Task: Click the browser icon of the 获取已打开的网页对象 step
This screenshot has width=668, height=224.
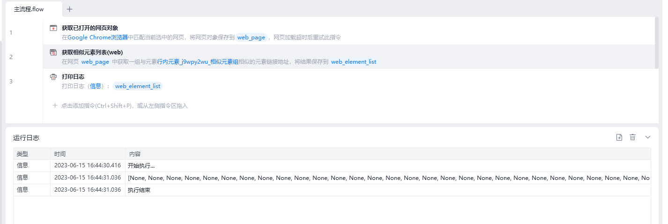Action: click(x=53, y=28)
